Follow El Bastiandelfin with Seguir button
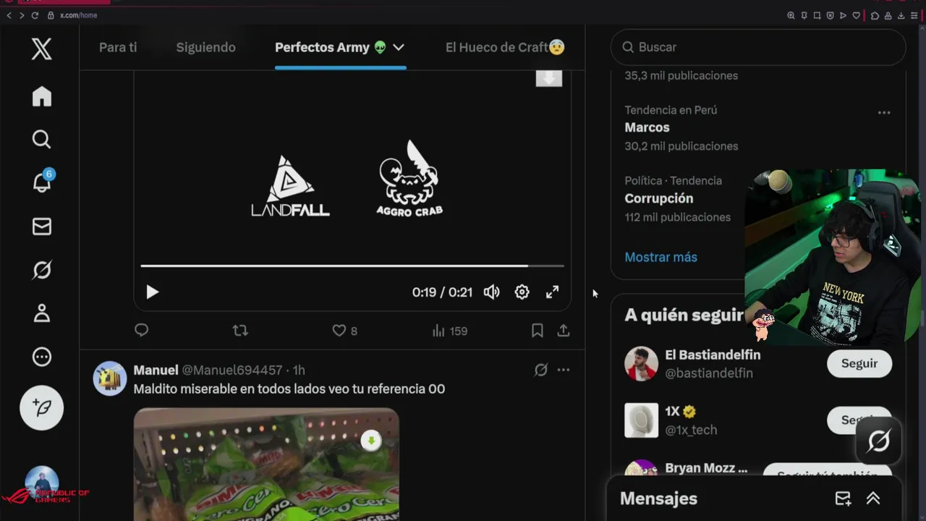This screenshot has width=926, height=521. [x=859, y=363]
